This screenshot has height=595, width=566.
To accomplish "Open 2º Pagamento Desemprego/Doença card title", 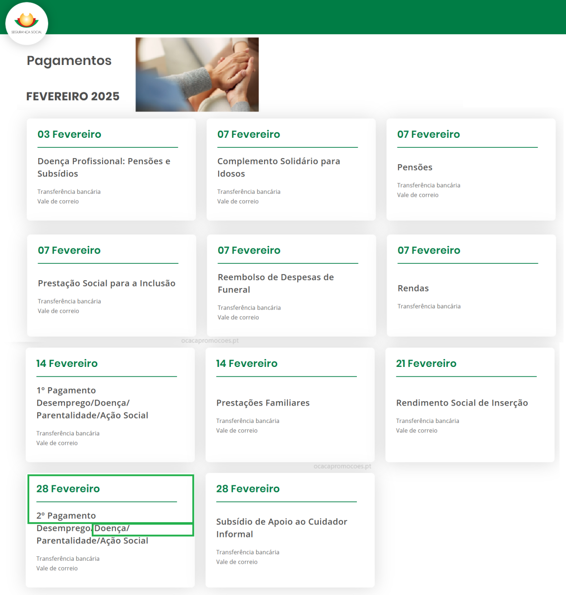I will pyautogui.click(x=92, y=529).
